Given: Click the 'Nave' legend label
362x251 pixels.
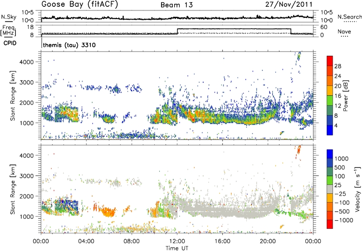Looking at the screenshot, I should coord(344,31).
